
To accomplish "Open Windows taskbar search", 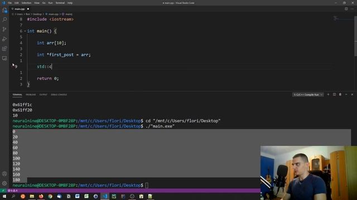I will [13, 196].
